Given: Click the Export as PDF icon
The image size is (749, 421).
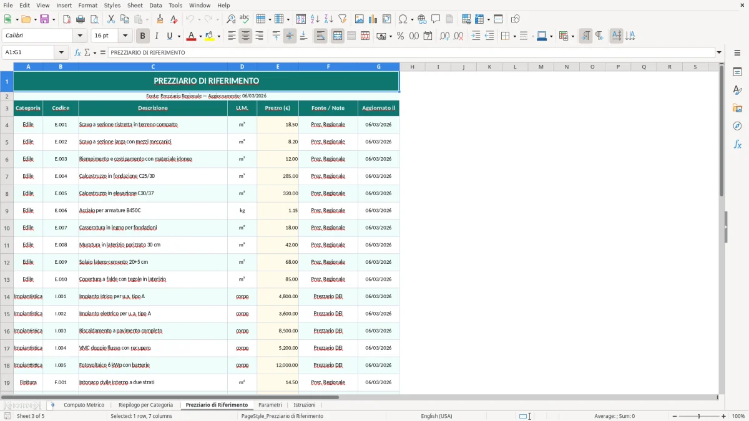Looking at the screenshot, I should click(67, 19).
